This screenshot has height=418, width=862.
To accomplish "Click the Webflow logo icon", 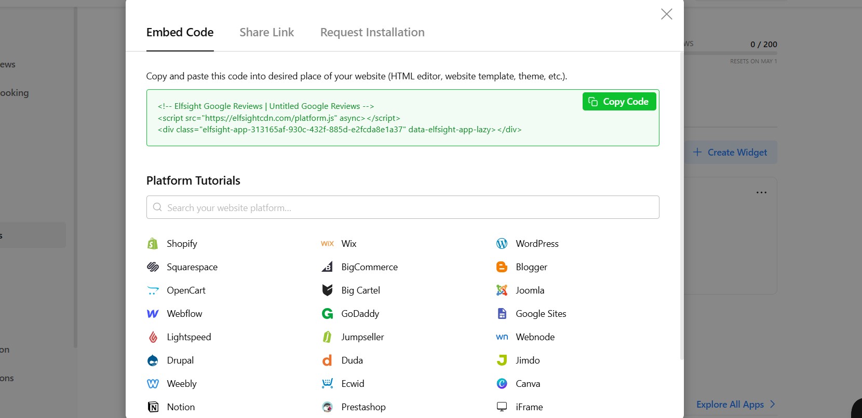I will pyautogui.click(x=153, y=314).
